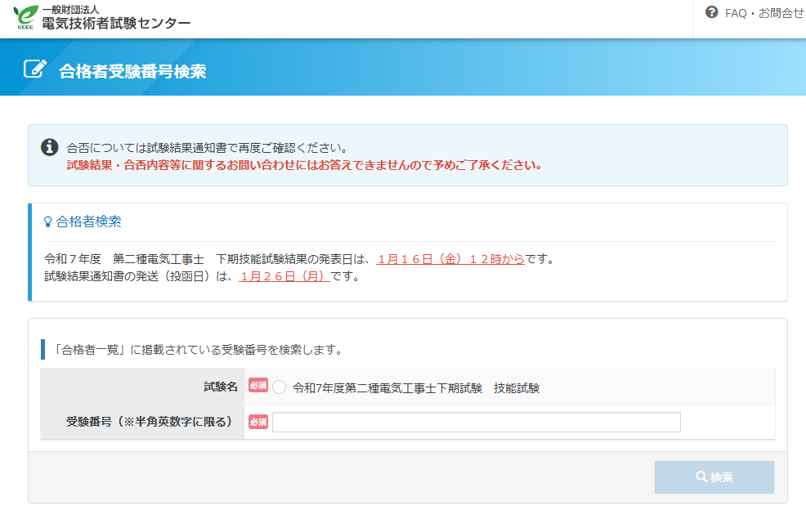Click the 1月26日(月) underlined date
The image size is (806, 519).
pos(284,276)
